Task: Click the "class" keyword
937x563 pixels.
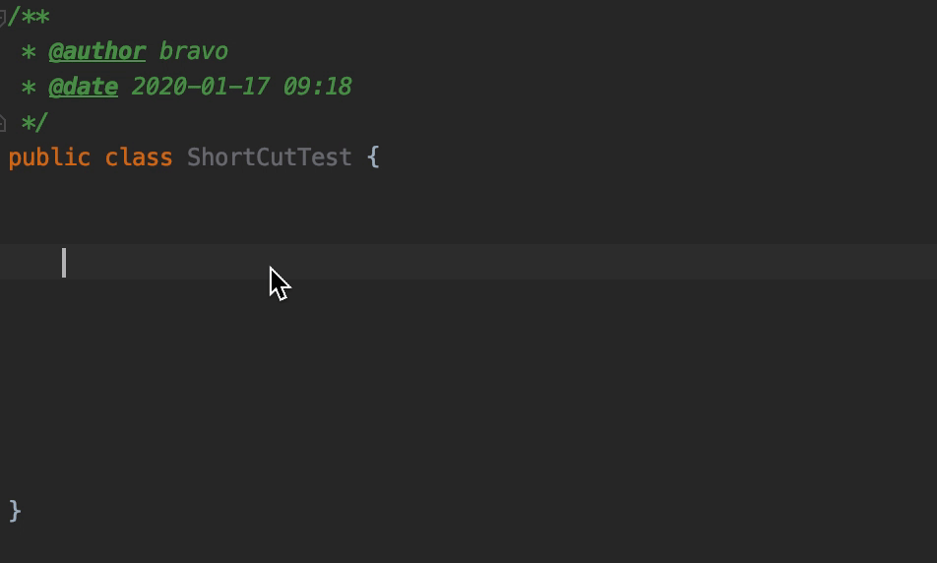Action: (139, 157)
